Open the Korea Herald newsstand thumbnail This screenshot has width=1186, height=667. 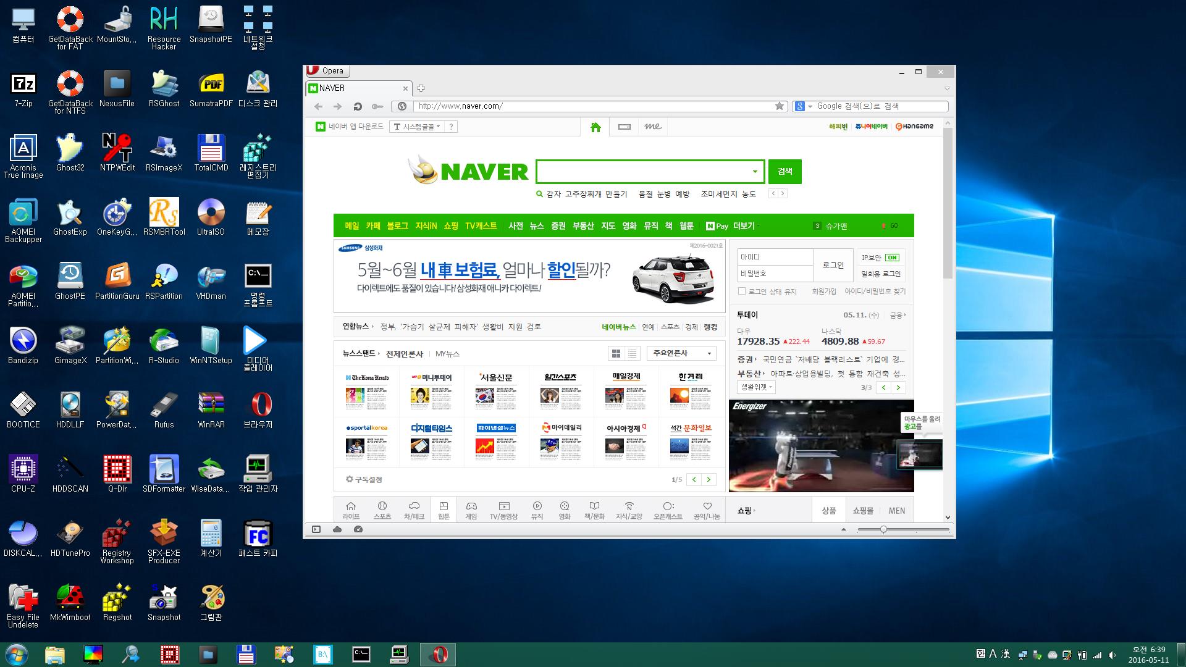point(367,391)
